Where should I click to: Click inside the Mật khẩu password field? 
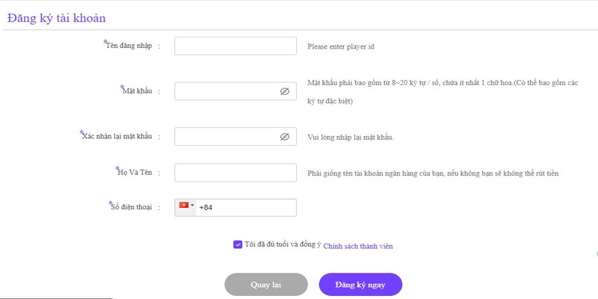click(x=226, y=91)
